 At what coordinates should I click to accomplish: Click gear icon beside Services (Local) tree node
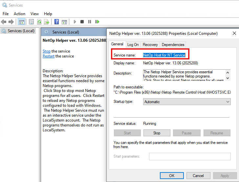click(x=4, y=31)
